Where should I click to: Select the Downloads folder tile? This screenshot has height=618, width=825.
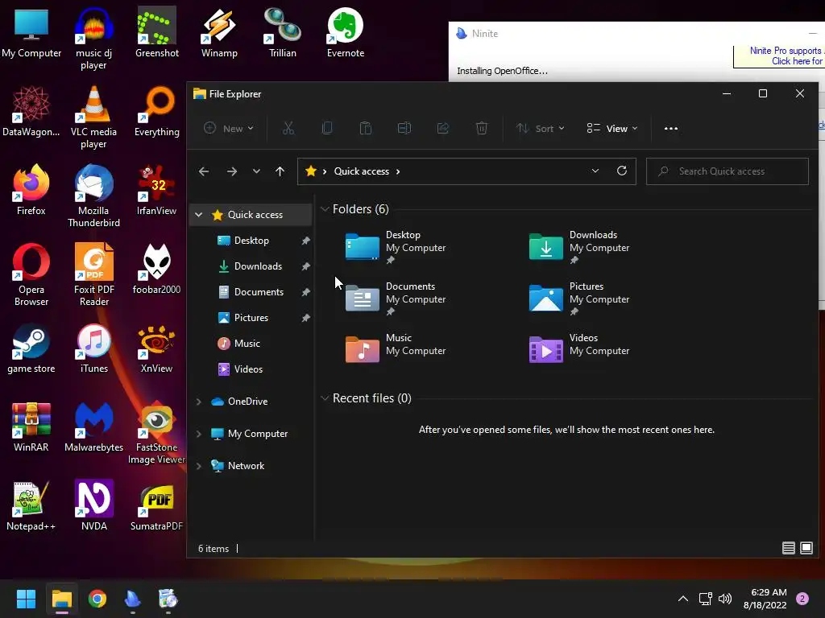pos(578,247)
